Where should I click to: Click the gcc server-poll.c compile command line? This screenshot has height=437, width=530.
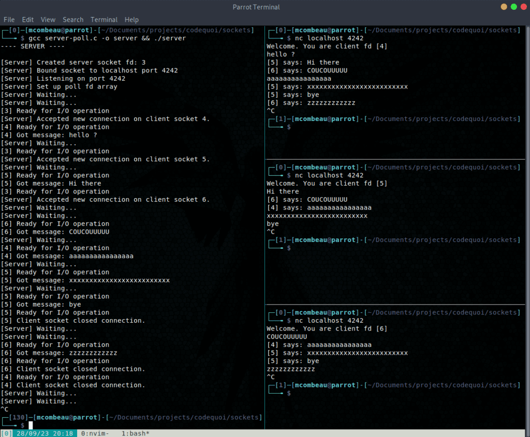[107, 38]
